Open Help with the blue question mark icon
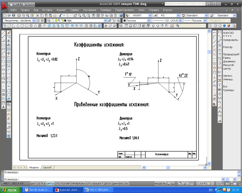Screen dimensions: 242x193 121,15
